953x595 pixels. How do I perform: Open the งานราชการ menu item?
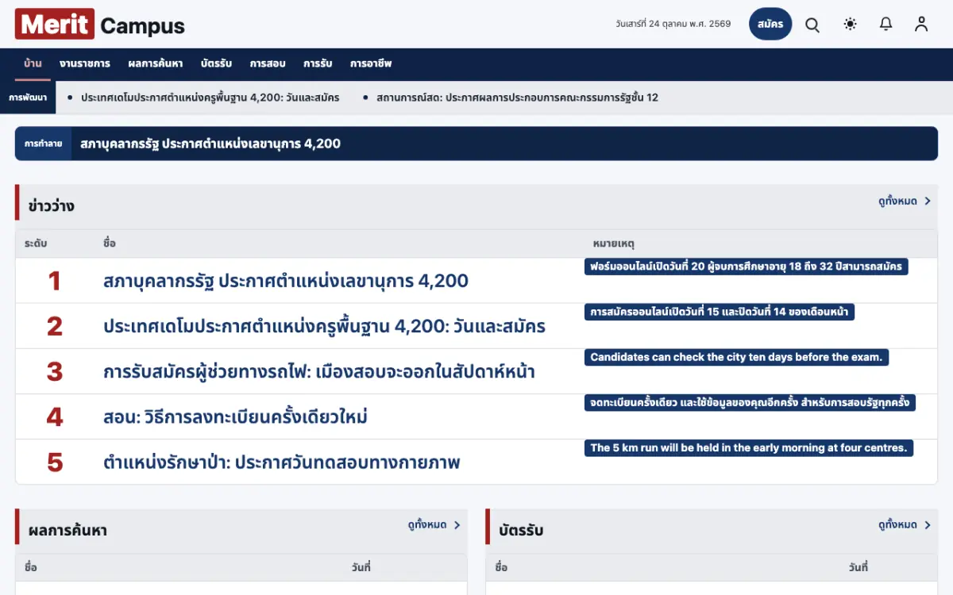click(85, 63)
